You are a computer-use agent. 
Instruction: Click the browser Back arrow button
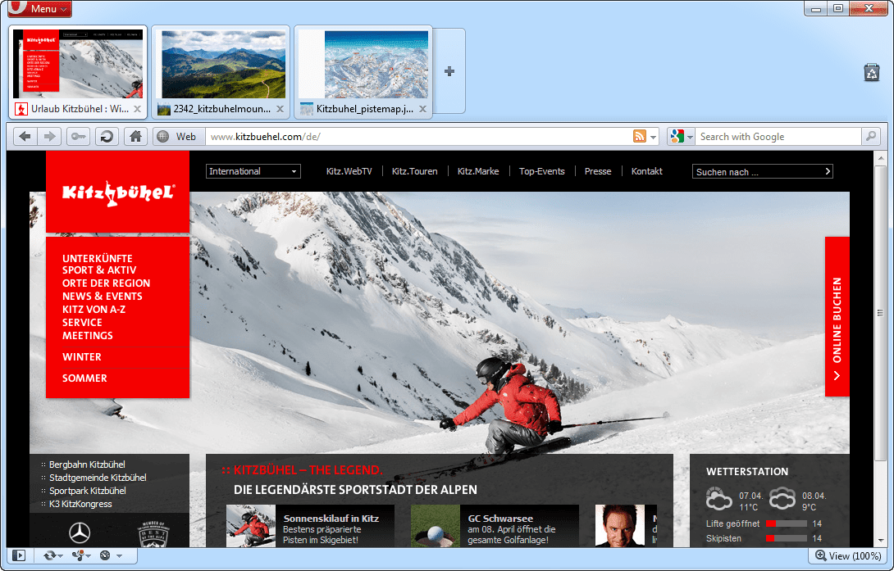click(25, 137)
